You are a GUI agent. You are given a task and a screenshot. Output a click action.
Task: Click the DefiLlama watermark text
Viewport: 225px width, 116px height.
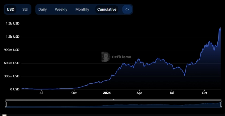pos(121,57)
